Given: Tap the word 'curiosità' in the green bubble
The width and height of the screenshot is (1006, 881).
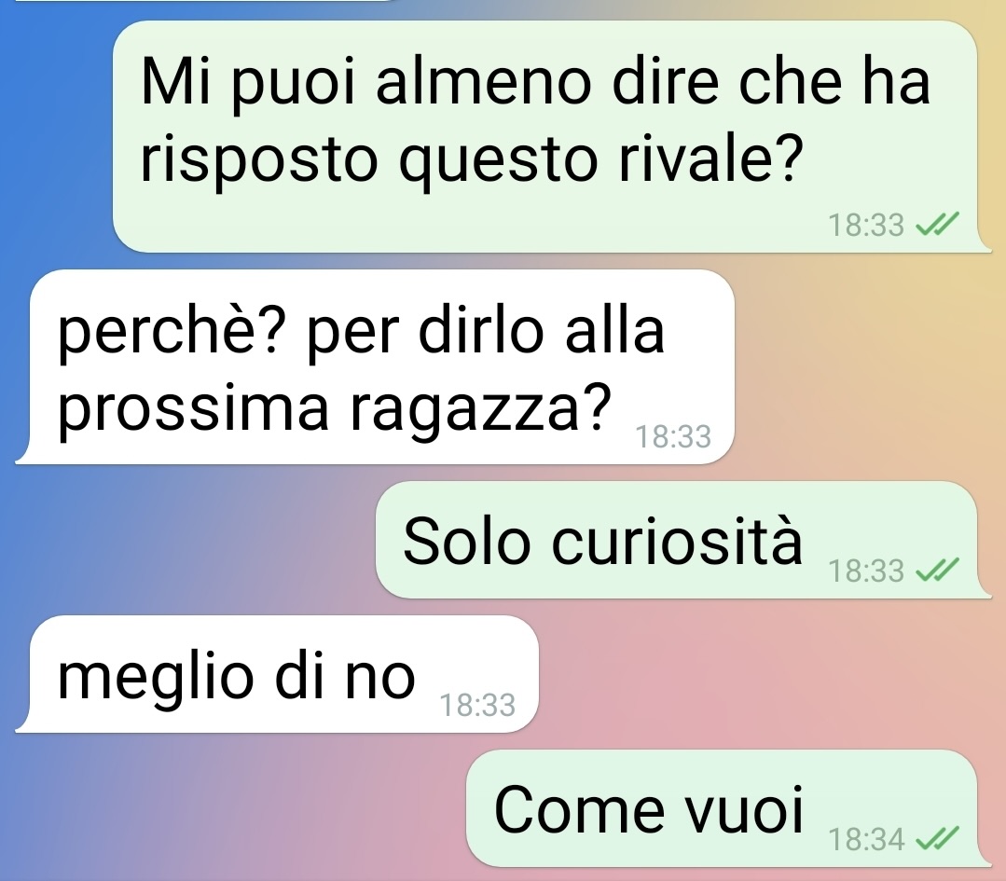Looking at the screenshot, I should 677,541.
